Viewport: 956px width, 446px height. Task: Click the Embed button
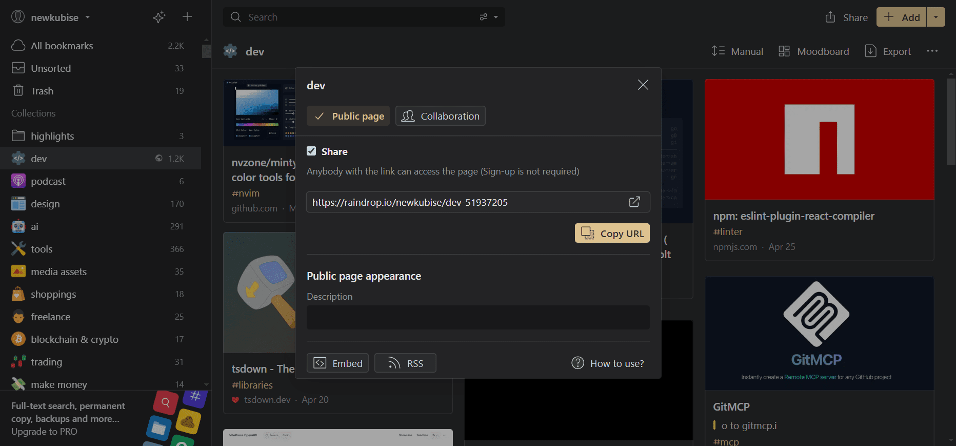337,363
